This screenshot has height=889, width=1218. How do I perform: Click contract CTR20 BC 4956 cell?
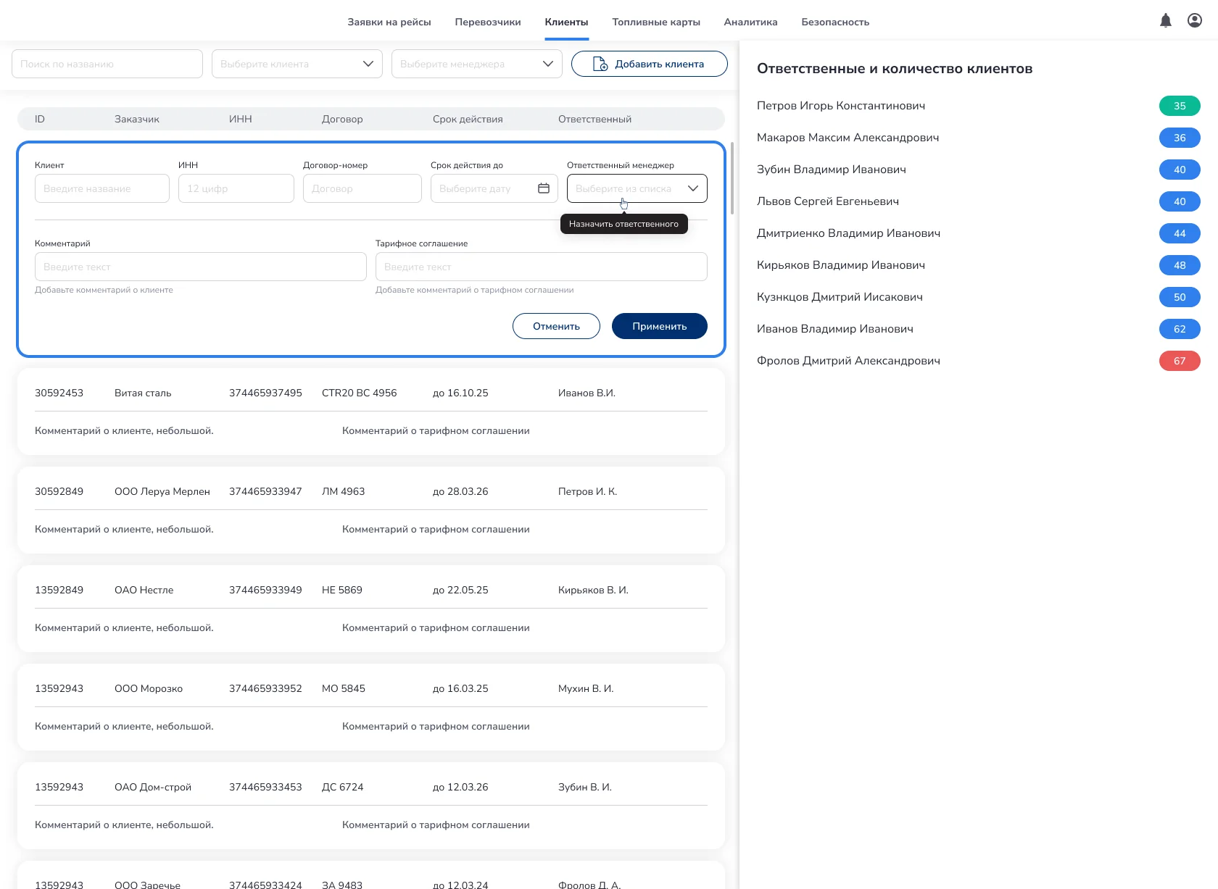point(360,393)
